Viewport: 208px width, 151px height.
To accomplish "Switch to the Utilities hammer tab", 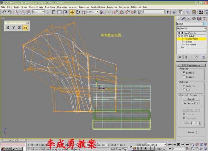I will (204, 19).
